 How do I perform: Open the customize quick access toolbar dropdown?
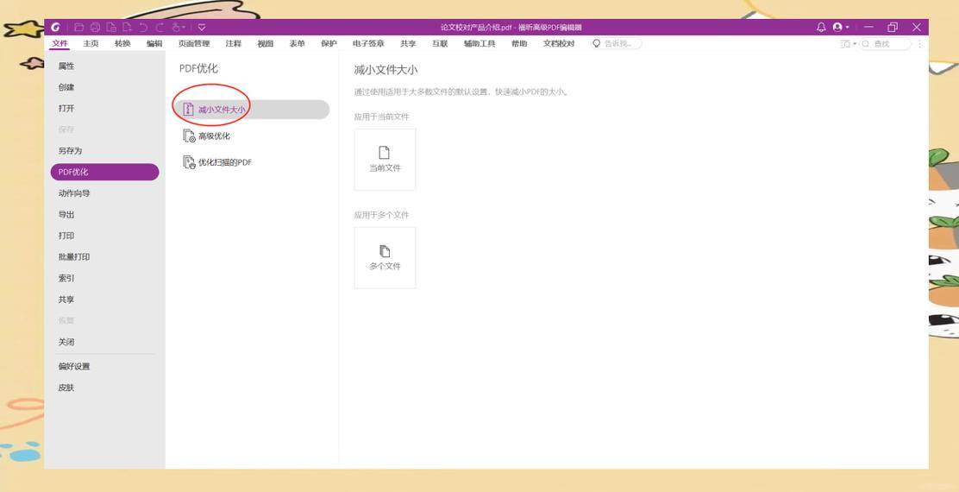click(202, 27)
